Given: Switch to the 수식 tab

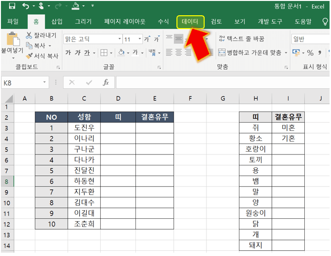Looking at the screenshot, I should 164,21.
